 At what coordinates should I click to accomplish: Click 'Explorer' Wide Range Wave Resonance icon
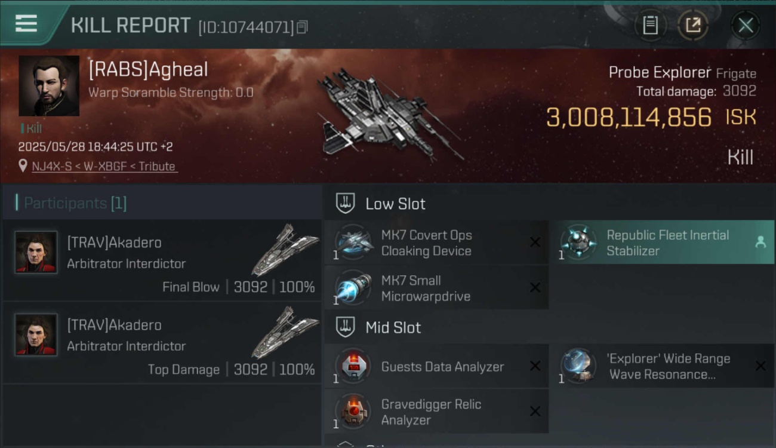(x=578, y=366)
